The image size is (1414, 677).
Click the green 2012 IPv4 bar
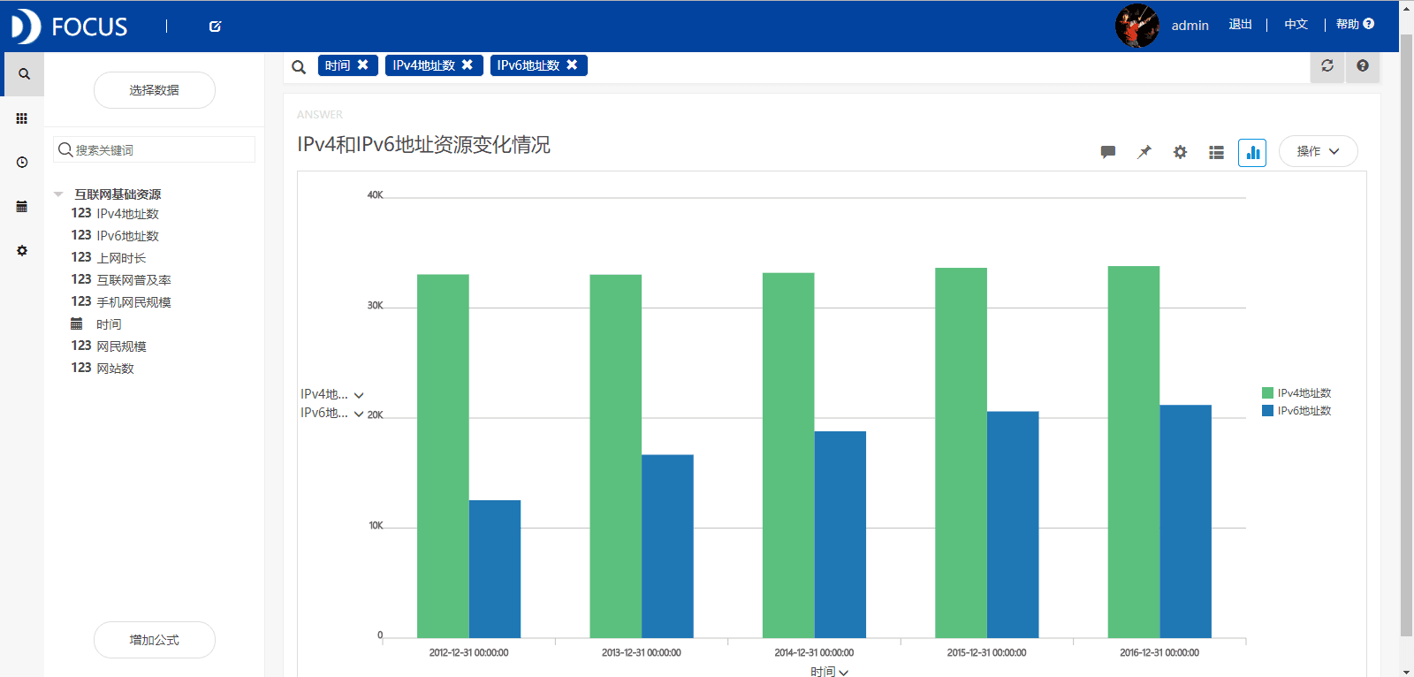443,456
